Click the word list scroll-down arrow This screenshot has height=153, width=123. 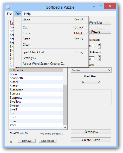click(x=65, y=127)
